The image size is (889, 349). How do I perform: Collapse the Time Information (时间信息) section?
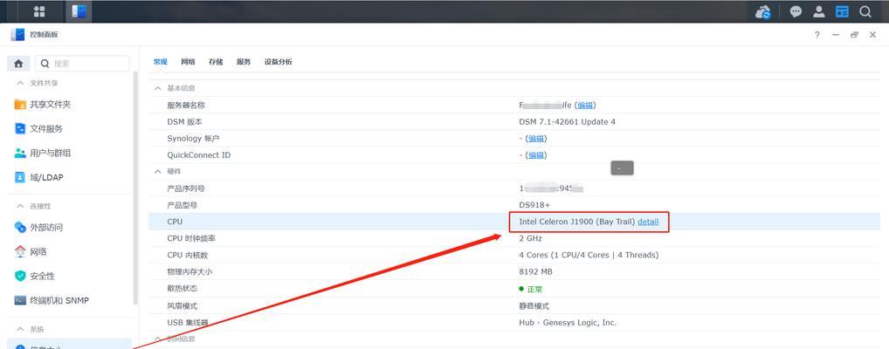[157, 339]
